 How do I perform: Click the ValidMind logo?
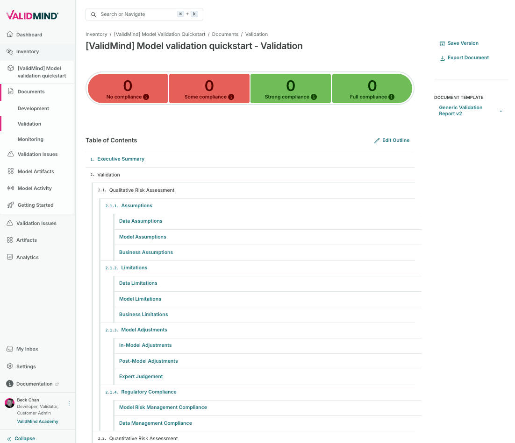[x=32, y=15]
